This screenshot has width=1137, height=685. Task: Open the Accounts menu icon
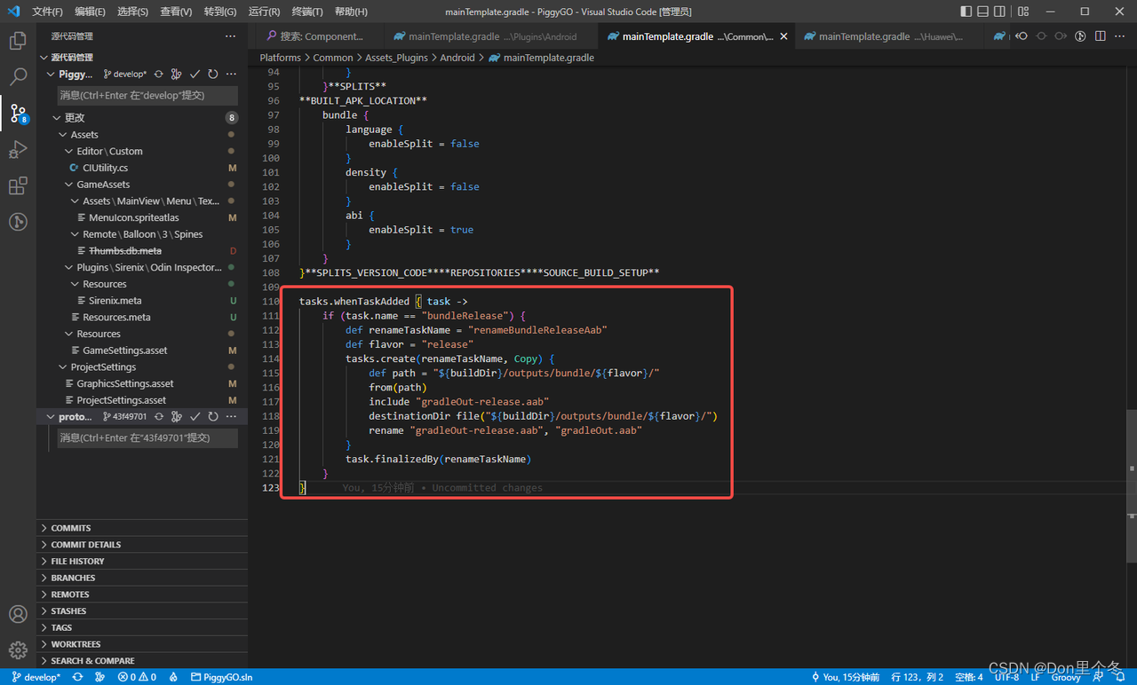coord(18,614)
